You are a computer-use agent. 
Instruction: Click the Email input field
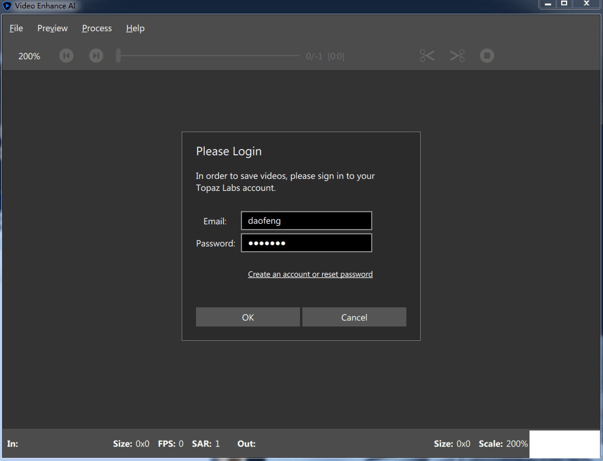tap(307, 221)
